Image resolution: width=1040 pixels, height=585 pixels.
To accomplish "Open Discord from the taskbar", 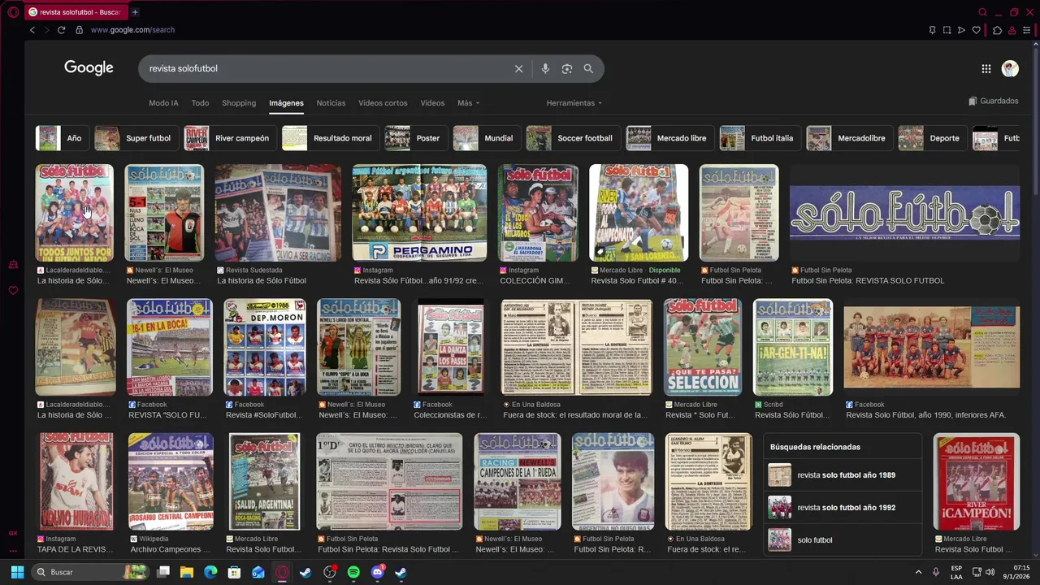I will point(377,572).
